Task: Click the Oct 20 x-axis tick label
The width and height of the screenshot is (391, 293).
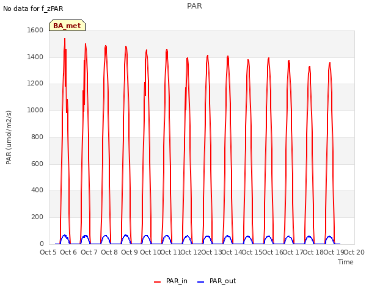Action: tap(354, 252)
